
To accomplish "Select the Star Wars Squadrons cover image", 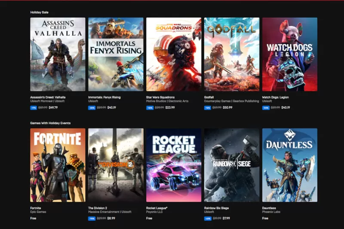I will (174, 54).
